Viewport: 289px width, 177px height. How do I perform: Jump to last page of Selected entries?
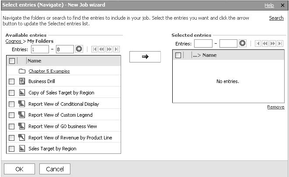click(x=280, y=43)
